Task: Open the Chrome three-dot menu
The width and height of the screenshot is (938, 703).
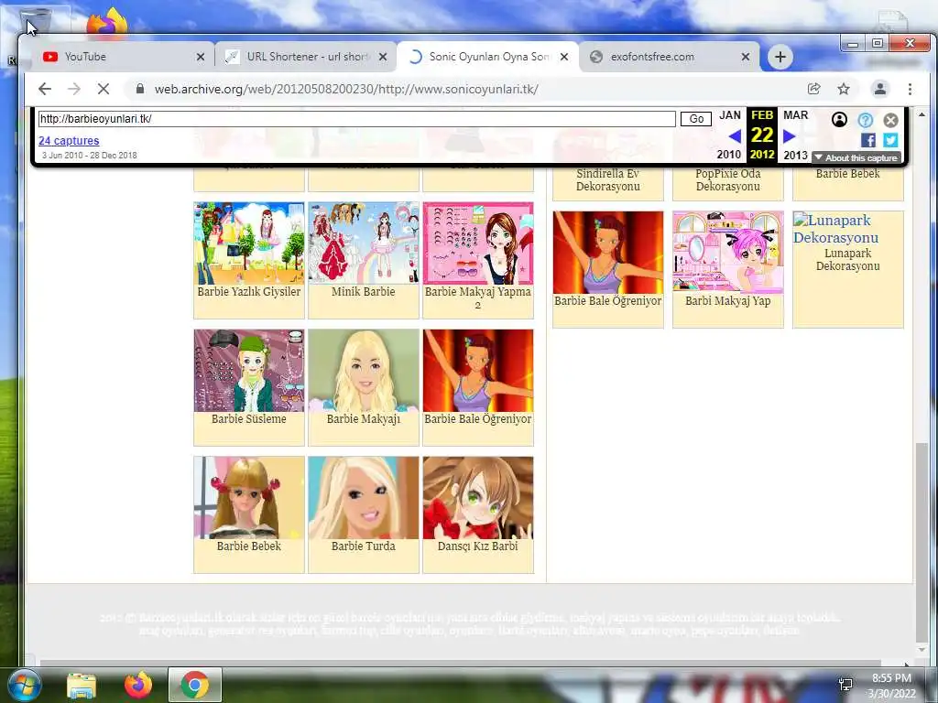Action: point(910,89)
